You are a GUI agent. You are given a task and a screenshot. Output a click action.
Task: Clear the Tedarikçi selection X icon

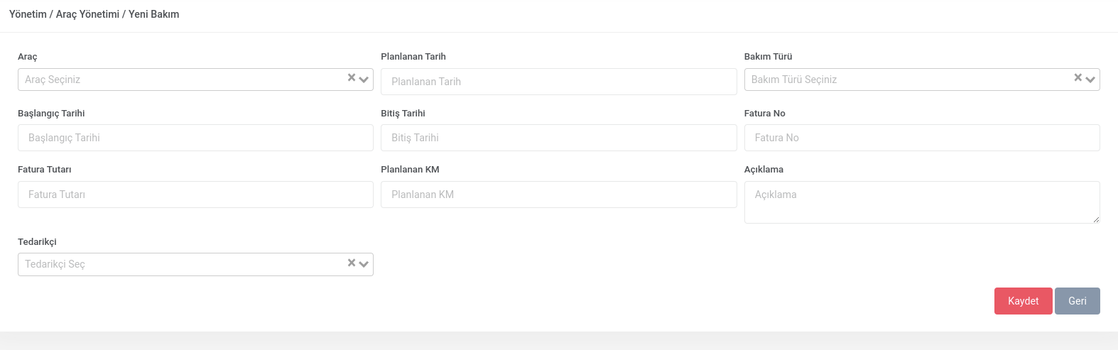[x=351, y=263]
